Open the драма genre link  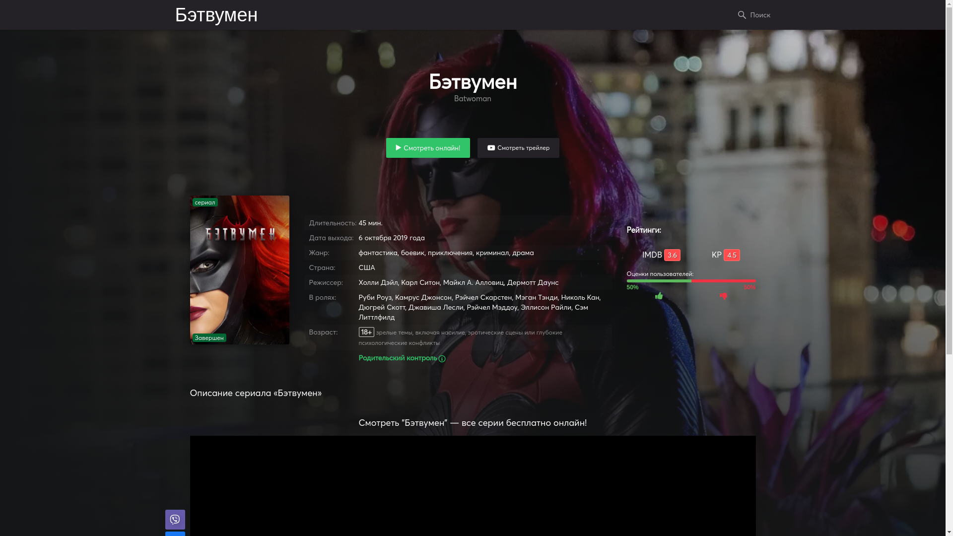(523, 253)
